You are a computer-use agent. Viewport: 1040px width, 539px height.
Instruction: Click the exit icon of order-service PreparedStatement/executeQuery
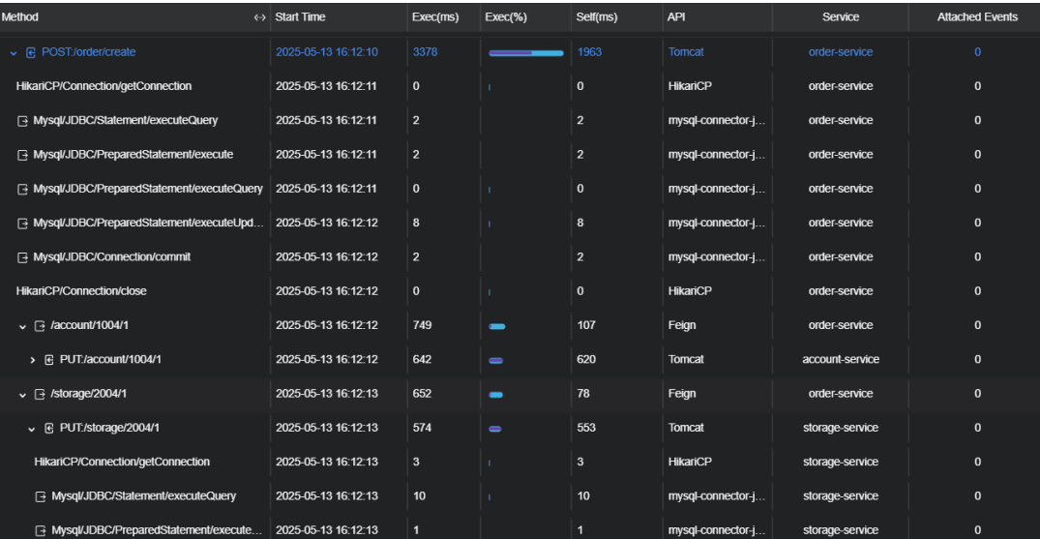click(x=22, y=189)
